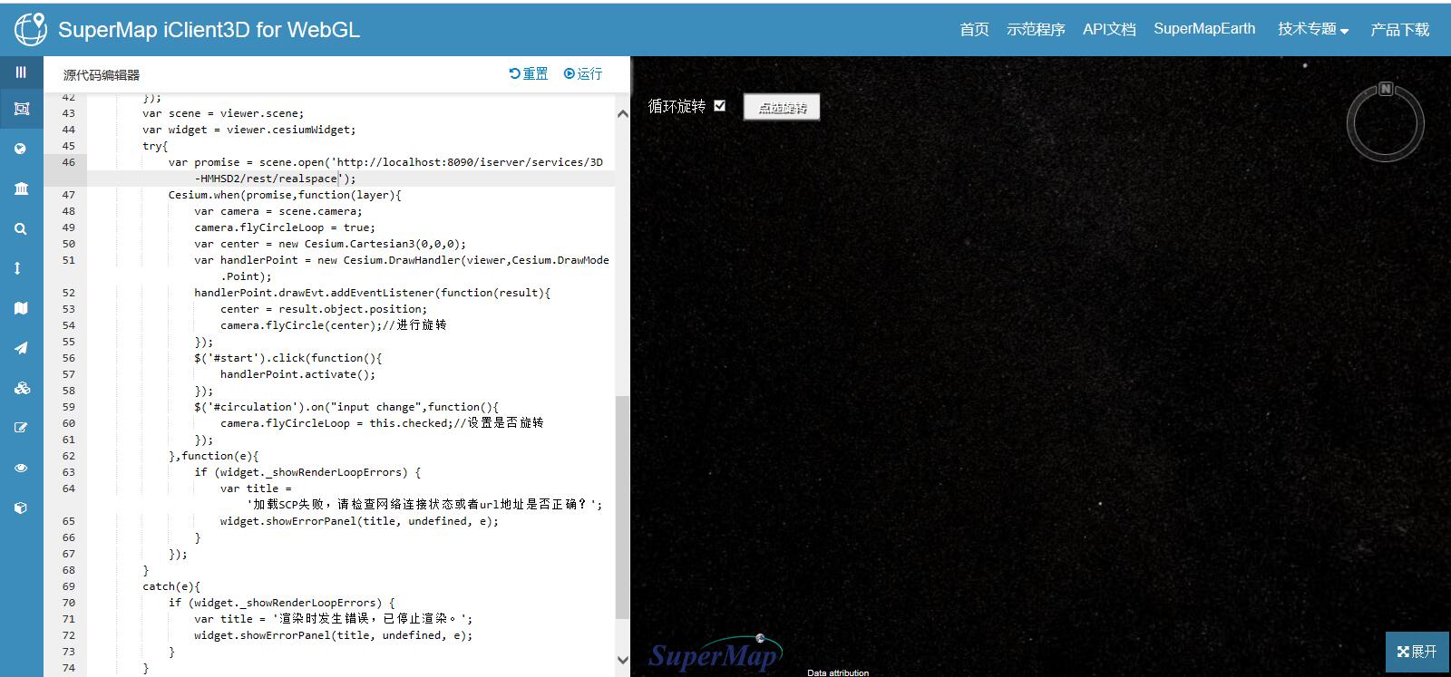Open the bounding-frame category in the sidebar
The height and width of the screenshot is (677, 1451).
(x=22, y=109)
